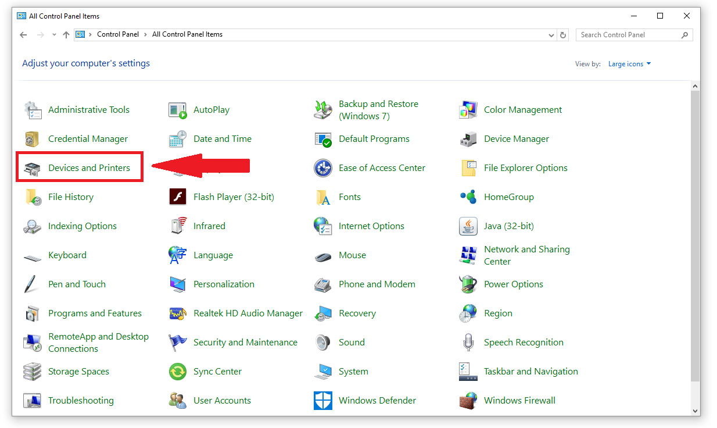The height and width of the screenshot is (428, 717).
Task: Open the File History icon
Action: (x=33, y=197)
